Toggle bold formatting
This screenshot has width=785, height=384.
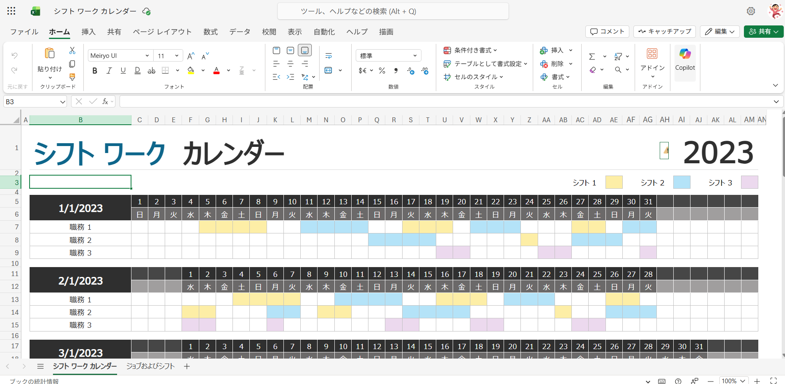tap(95, 71)
